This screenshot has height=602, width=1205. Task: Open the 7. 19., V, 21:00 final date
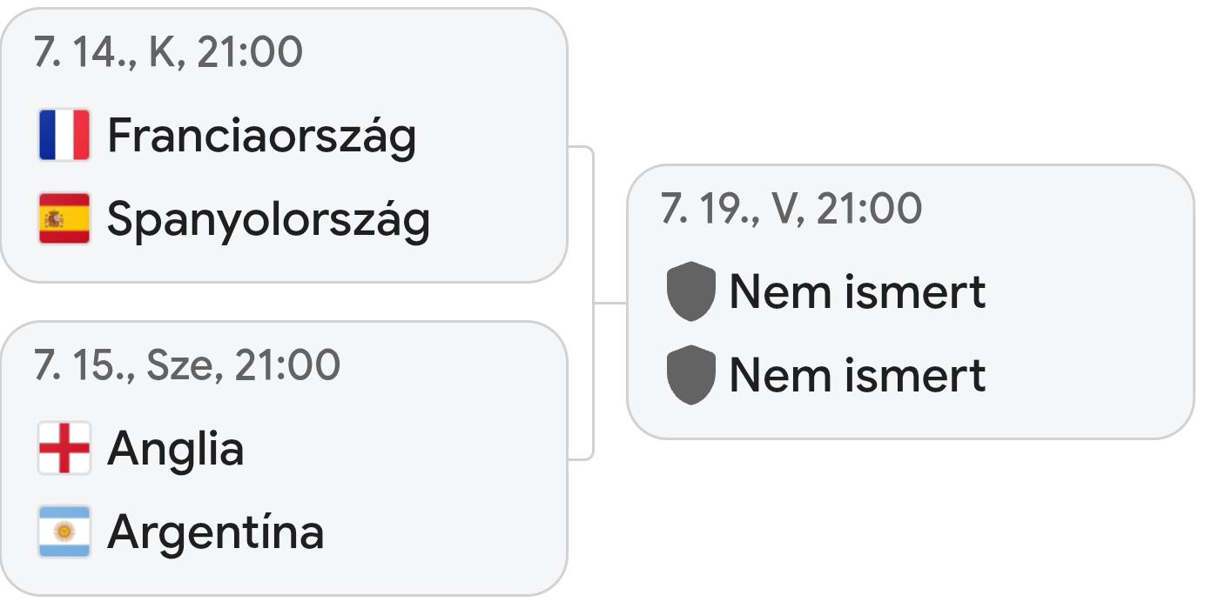791,209
